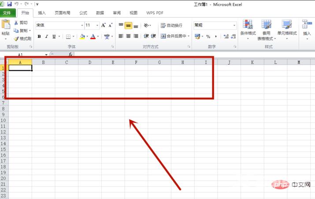This screenshot has height=199, width=315.
Task: Click the insert function fx icon
Action: [70, 55]
